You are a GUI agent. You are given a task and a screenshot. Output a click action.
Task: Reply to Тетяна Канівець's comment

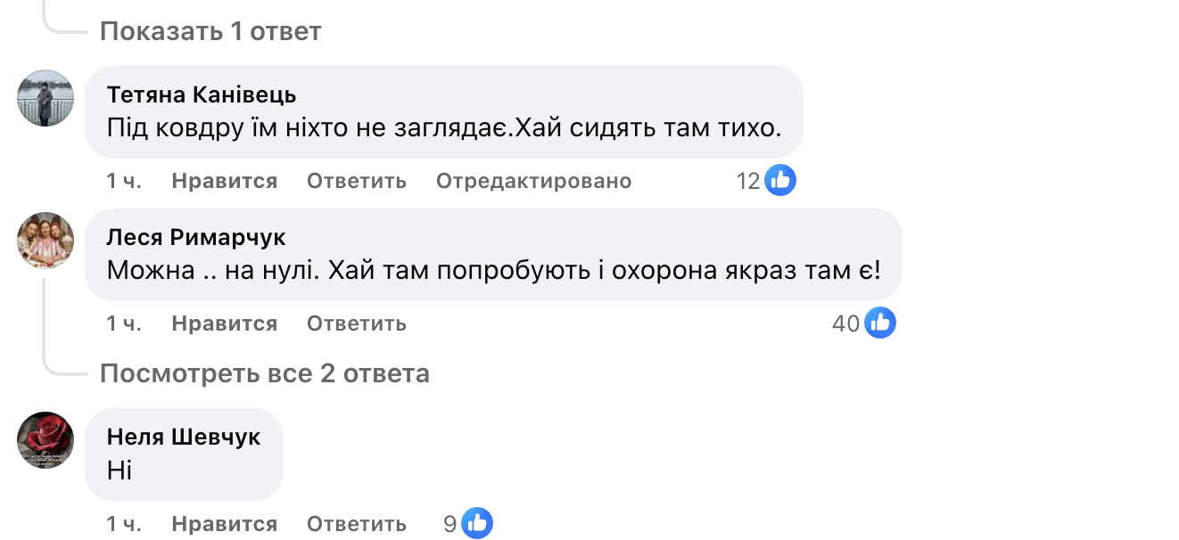[357, 181]
